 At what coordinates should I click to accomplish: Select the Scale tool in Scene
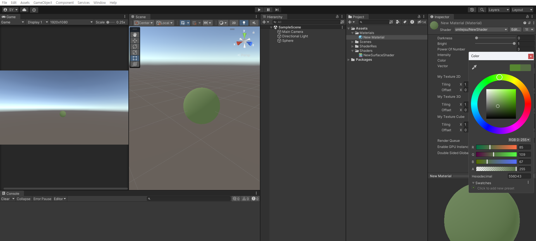pos(135,52)
